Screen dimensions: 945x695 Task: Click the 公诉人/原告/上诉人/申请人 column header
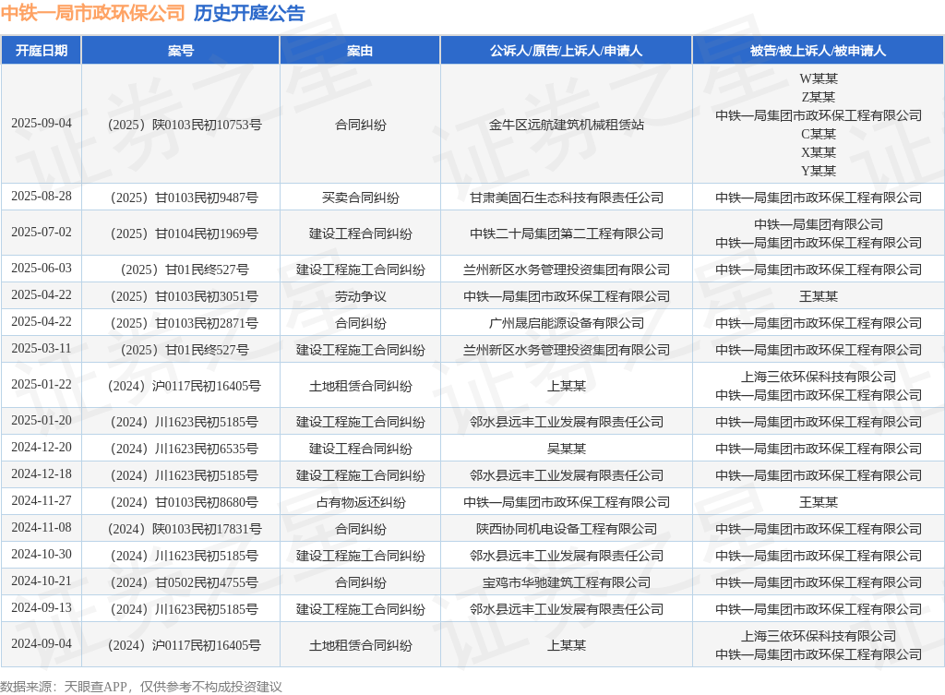click(566, 51)
